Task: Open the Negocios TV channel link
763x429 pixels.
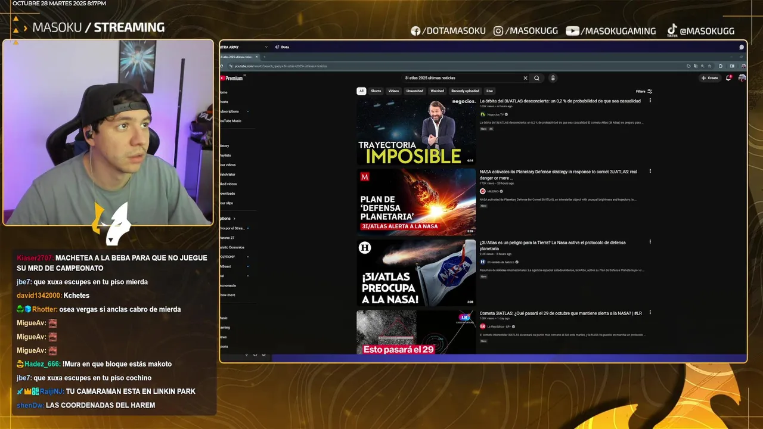Action: coord(495,114)
